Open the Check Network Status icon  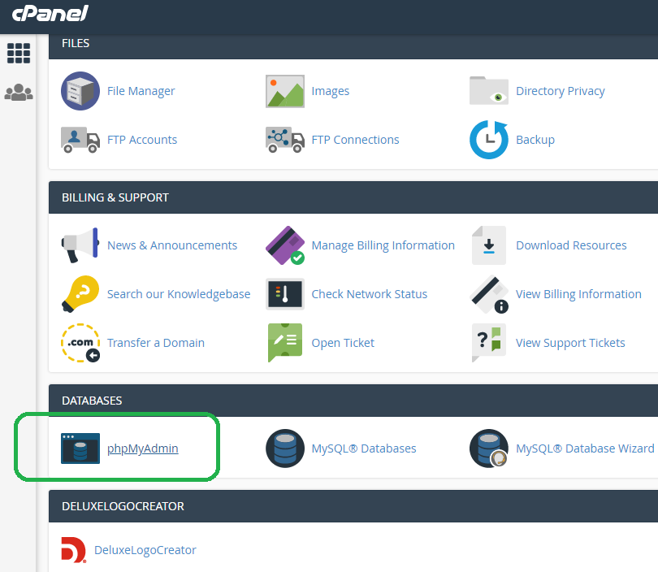pos(284,294)
